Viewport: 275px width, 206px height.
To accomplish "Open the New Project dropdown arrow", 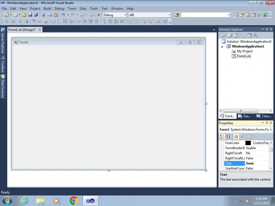I will (10, 15).
